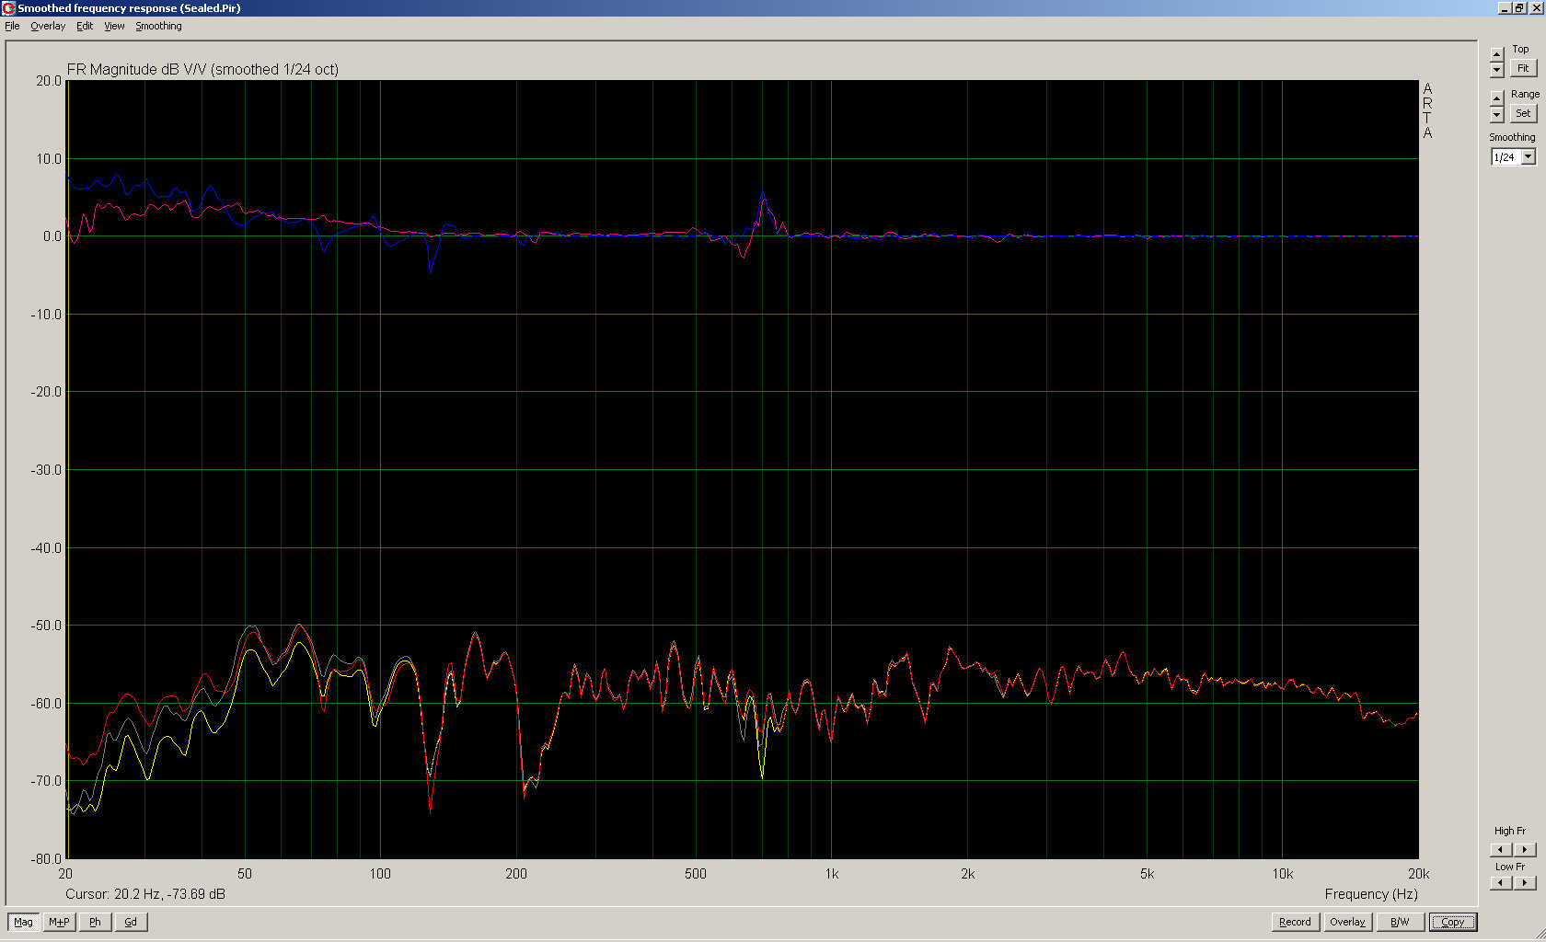Raise graph top with Top up arrow

point(1497,54)
